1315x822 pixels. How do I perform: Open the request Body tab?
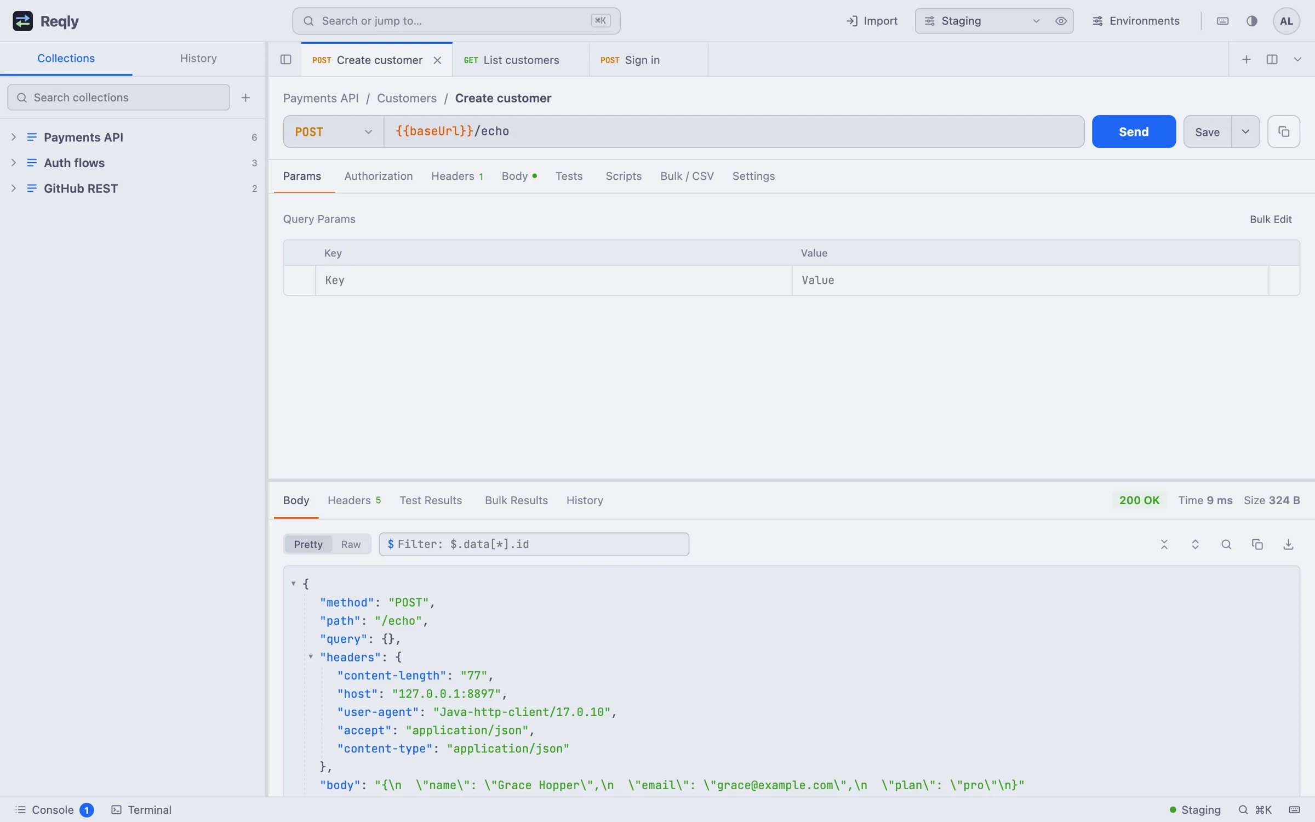tap(519, 176)
